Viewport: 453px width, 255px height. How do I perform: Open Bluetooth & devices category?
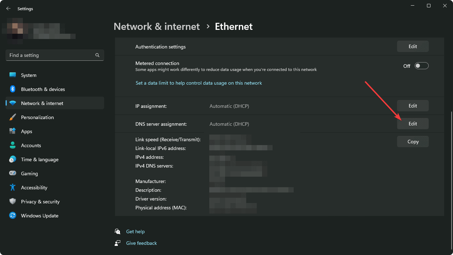click(x=55, y=89)
